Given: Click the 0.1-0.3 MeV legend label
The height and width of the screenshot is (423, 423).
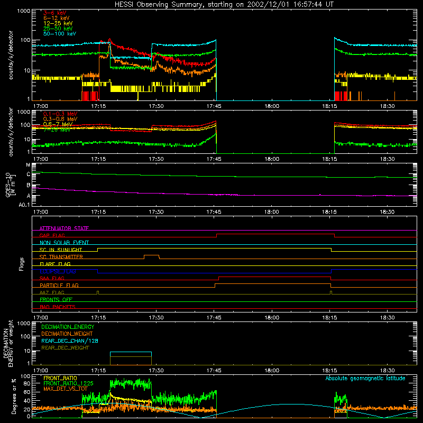Looking at the screenshot, I should coord(60,114).
